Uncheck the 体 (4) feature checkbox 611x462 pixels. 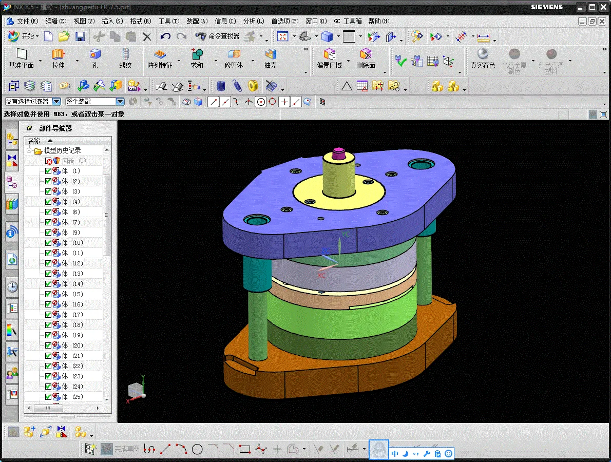point(48,202)
